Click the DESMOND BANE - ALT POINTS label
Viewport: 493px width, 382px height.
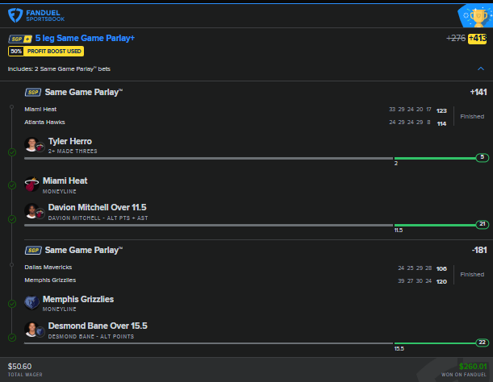click(x=91, y=336)
